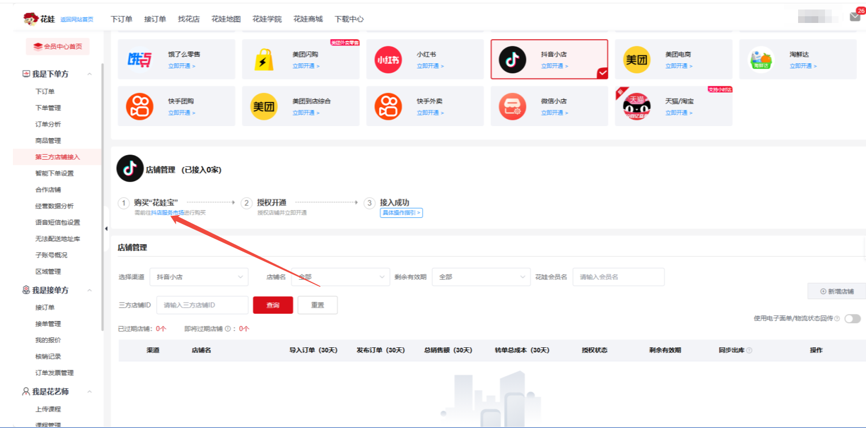Open the 剩余有效期 dropdown
This screenshot has width=866, height=428.
480,277
